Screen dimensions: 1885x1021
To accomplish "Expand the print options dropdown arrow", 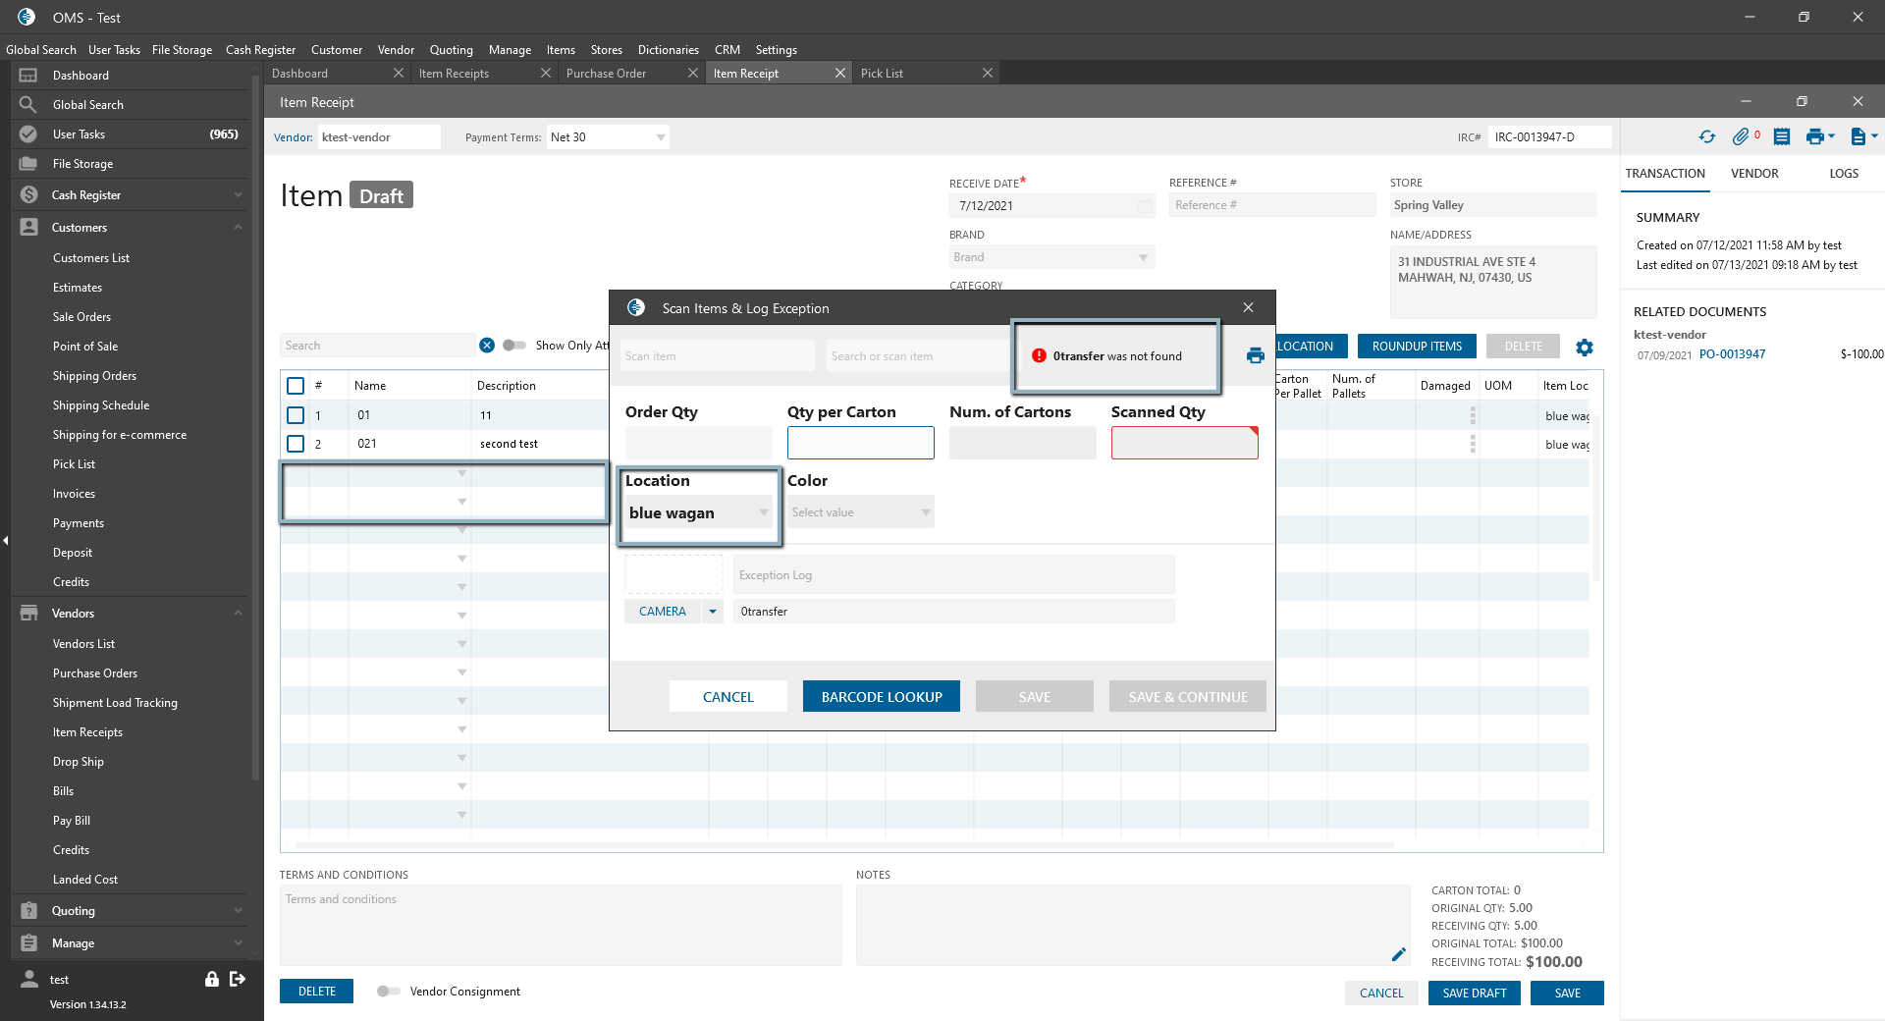I will (1832, 137).
